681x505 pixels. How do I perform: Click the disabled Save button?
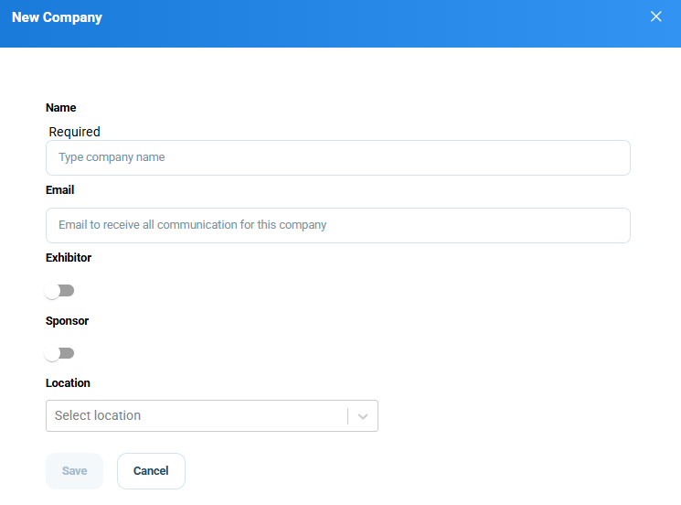tap(74, 471)
